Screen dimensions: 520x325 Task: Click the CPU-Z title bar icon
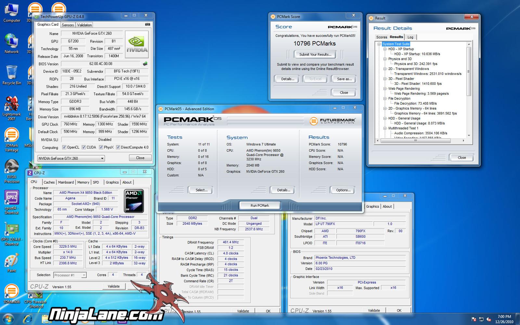pos(30,173)
